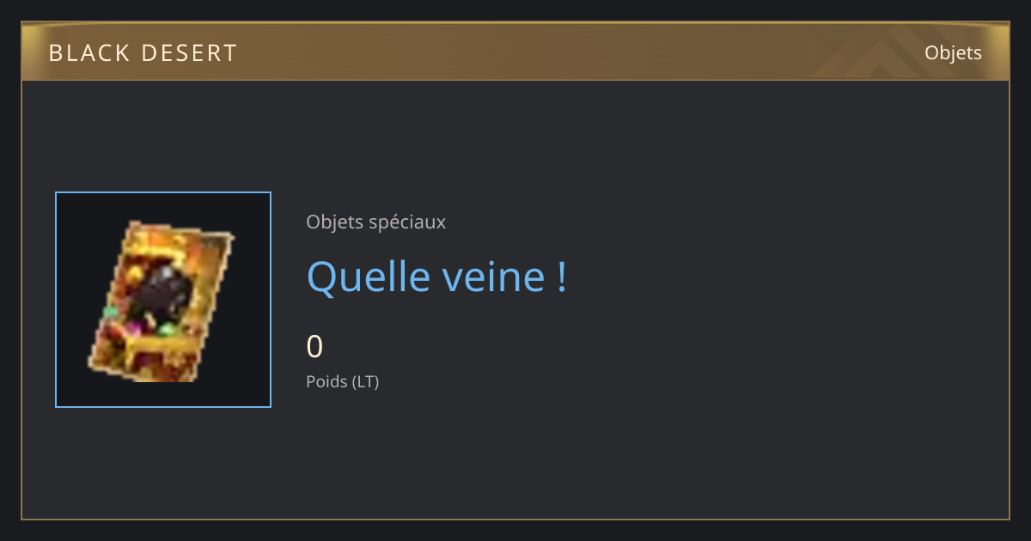Image resolution: width=1031 pixels, height=541 pixels.
Task: Click the Poids (LT) label
Action: (x=342, y=381)
